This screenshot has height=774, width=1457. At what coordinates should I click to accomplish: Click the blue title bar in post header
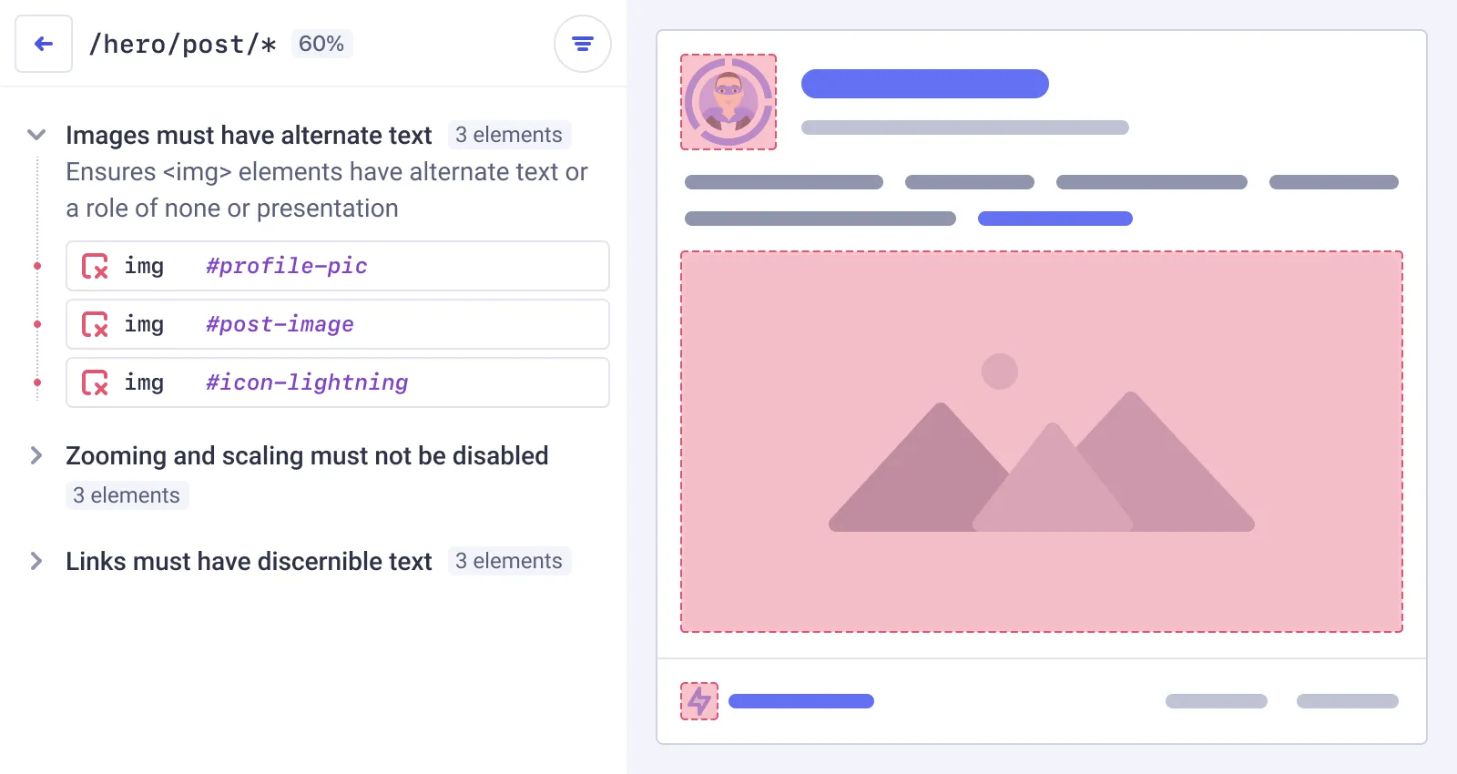(x=924, y=84)
